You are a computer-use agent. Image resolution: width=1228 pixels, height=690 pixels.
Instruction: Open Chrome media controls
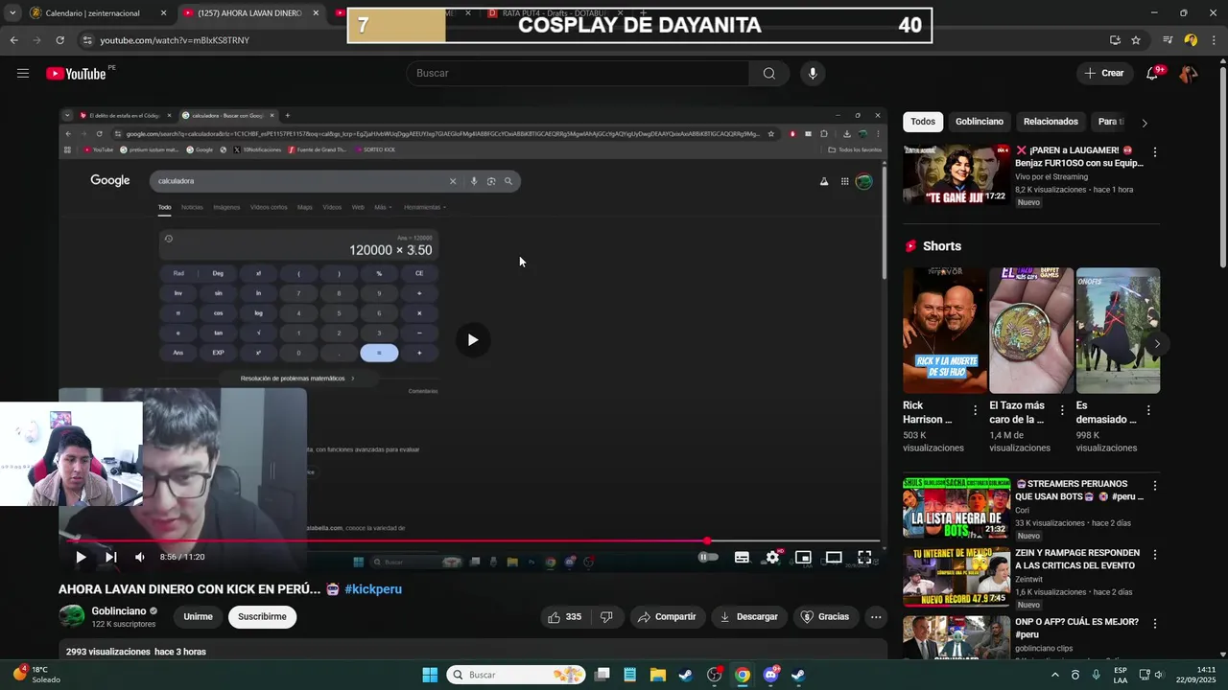pyautogui.click(x=1168, y=40)
